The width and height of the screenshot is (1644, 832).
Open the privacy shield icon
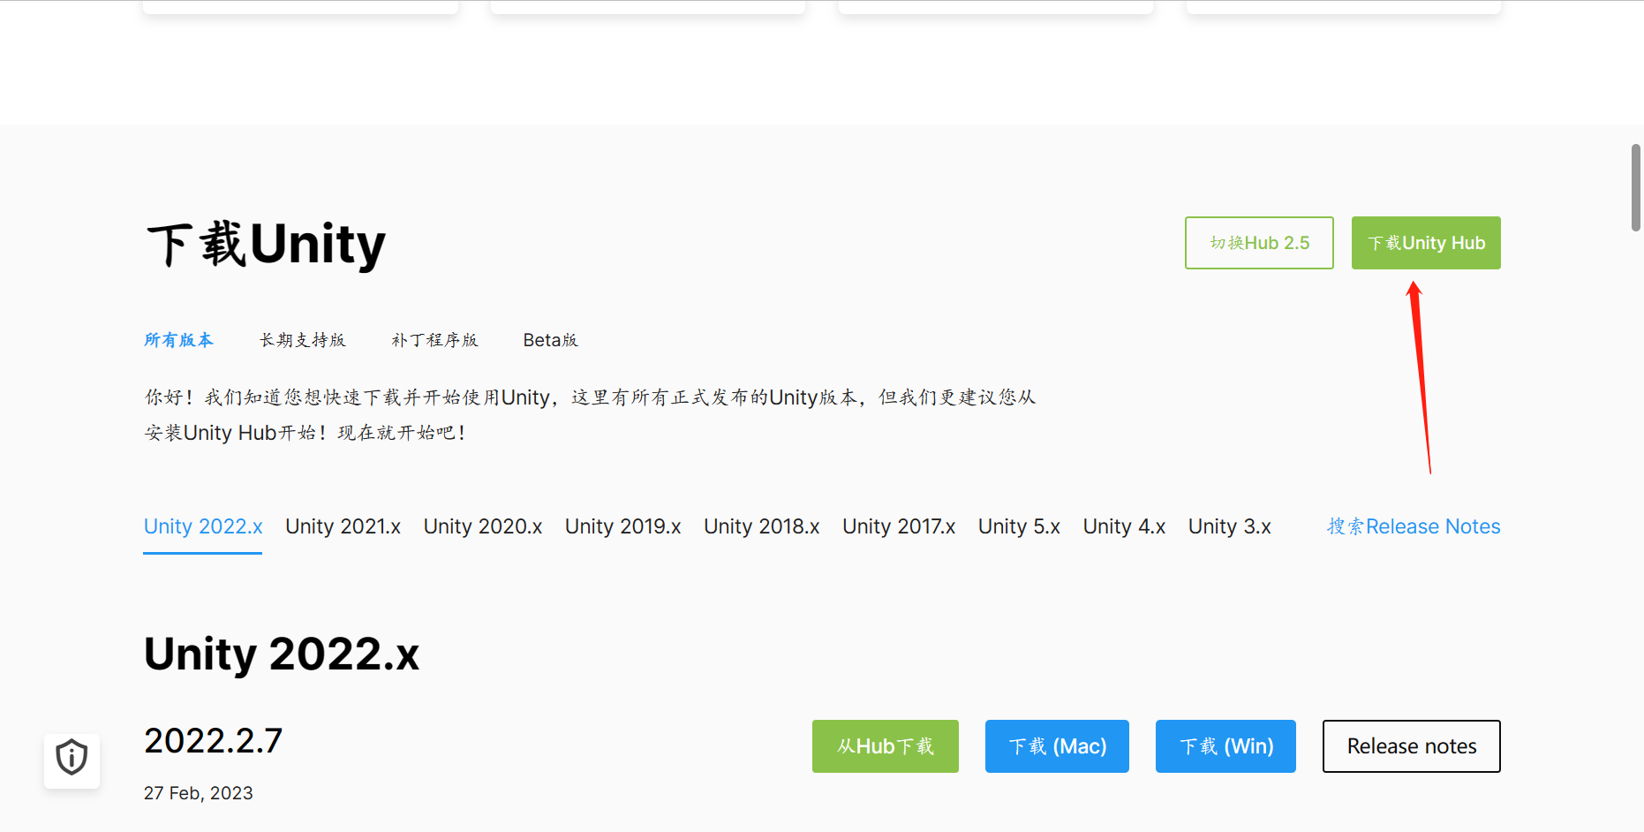click(x=72, y=760)
